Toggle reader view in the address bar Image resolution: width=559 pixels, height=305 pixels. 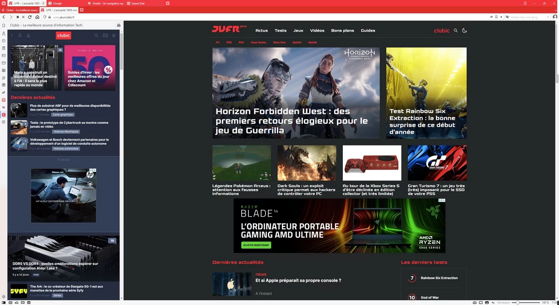(x=491, y=17)
